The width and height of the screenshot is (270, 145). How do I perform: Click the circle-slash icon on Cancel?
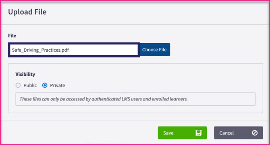(255, 133)
